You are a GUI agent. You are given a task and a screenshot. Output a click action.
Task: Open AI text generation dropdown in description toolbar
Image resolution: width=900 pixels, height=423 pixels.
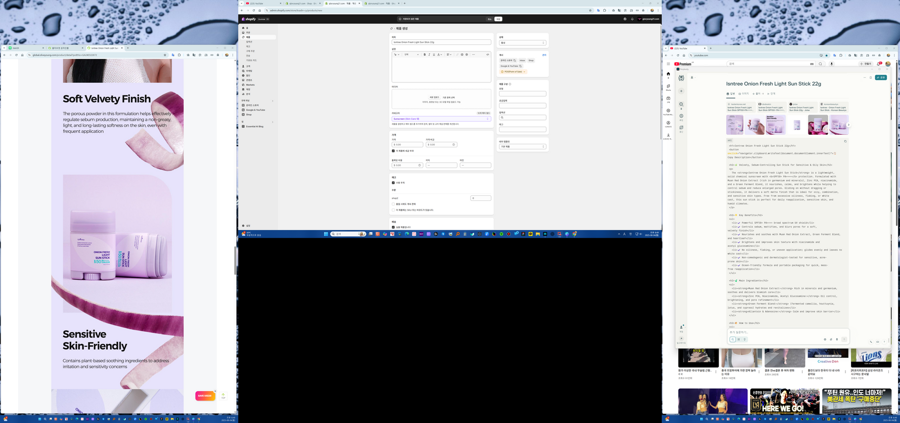(397, 55)
